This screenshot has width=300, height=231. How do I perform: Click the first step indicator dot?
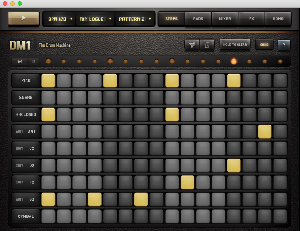(x=48, y=61)
